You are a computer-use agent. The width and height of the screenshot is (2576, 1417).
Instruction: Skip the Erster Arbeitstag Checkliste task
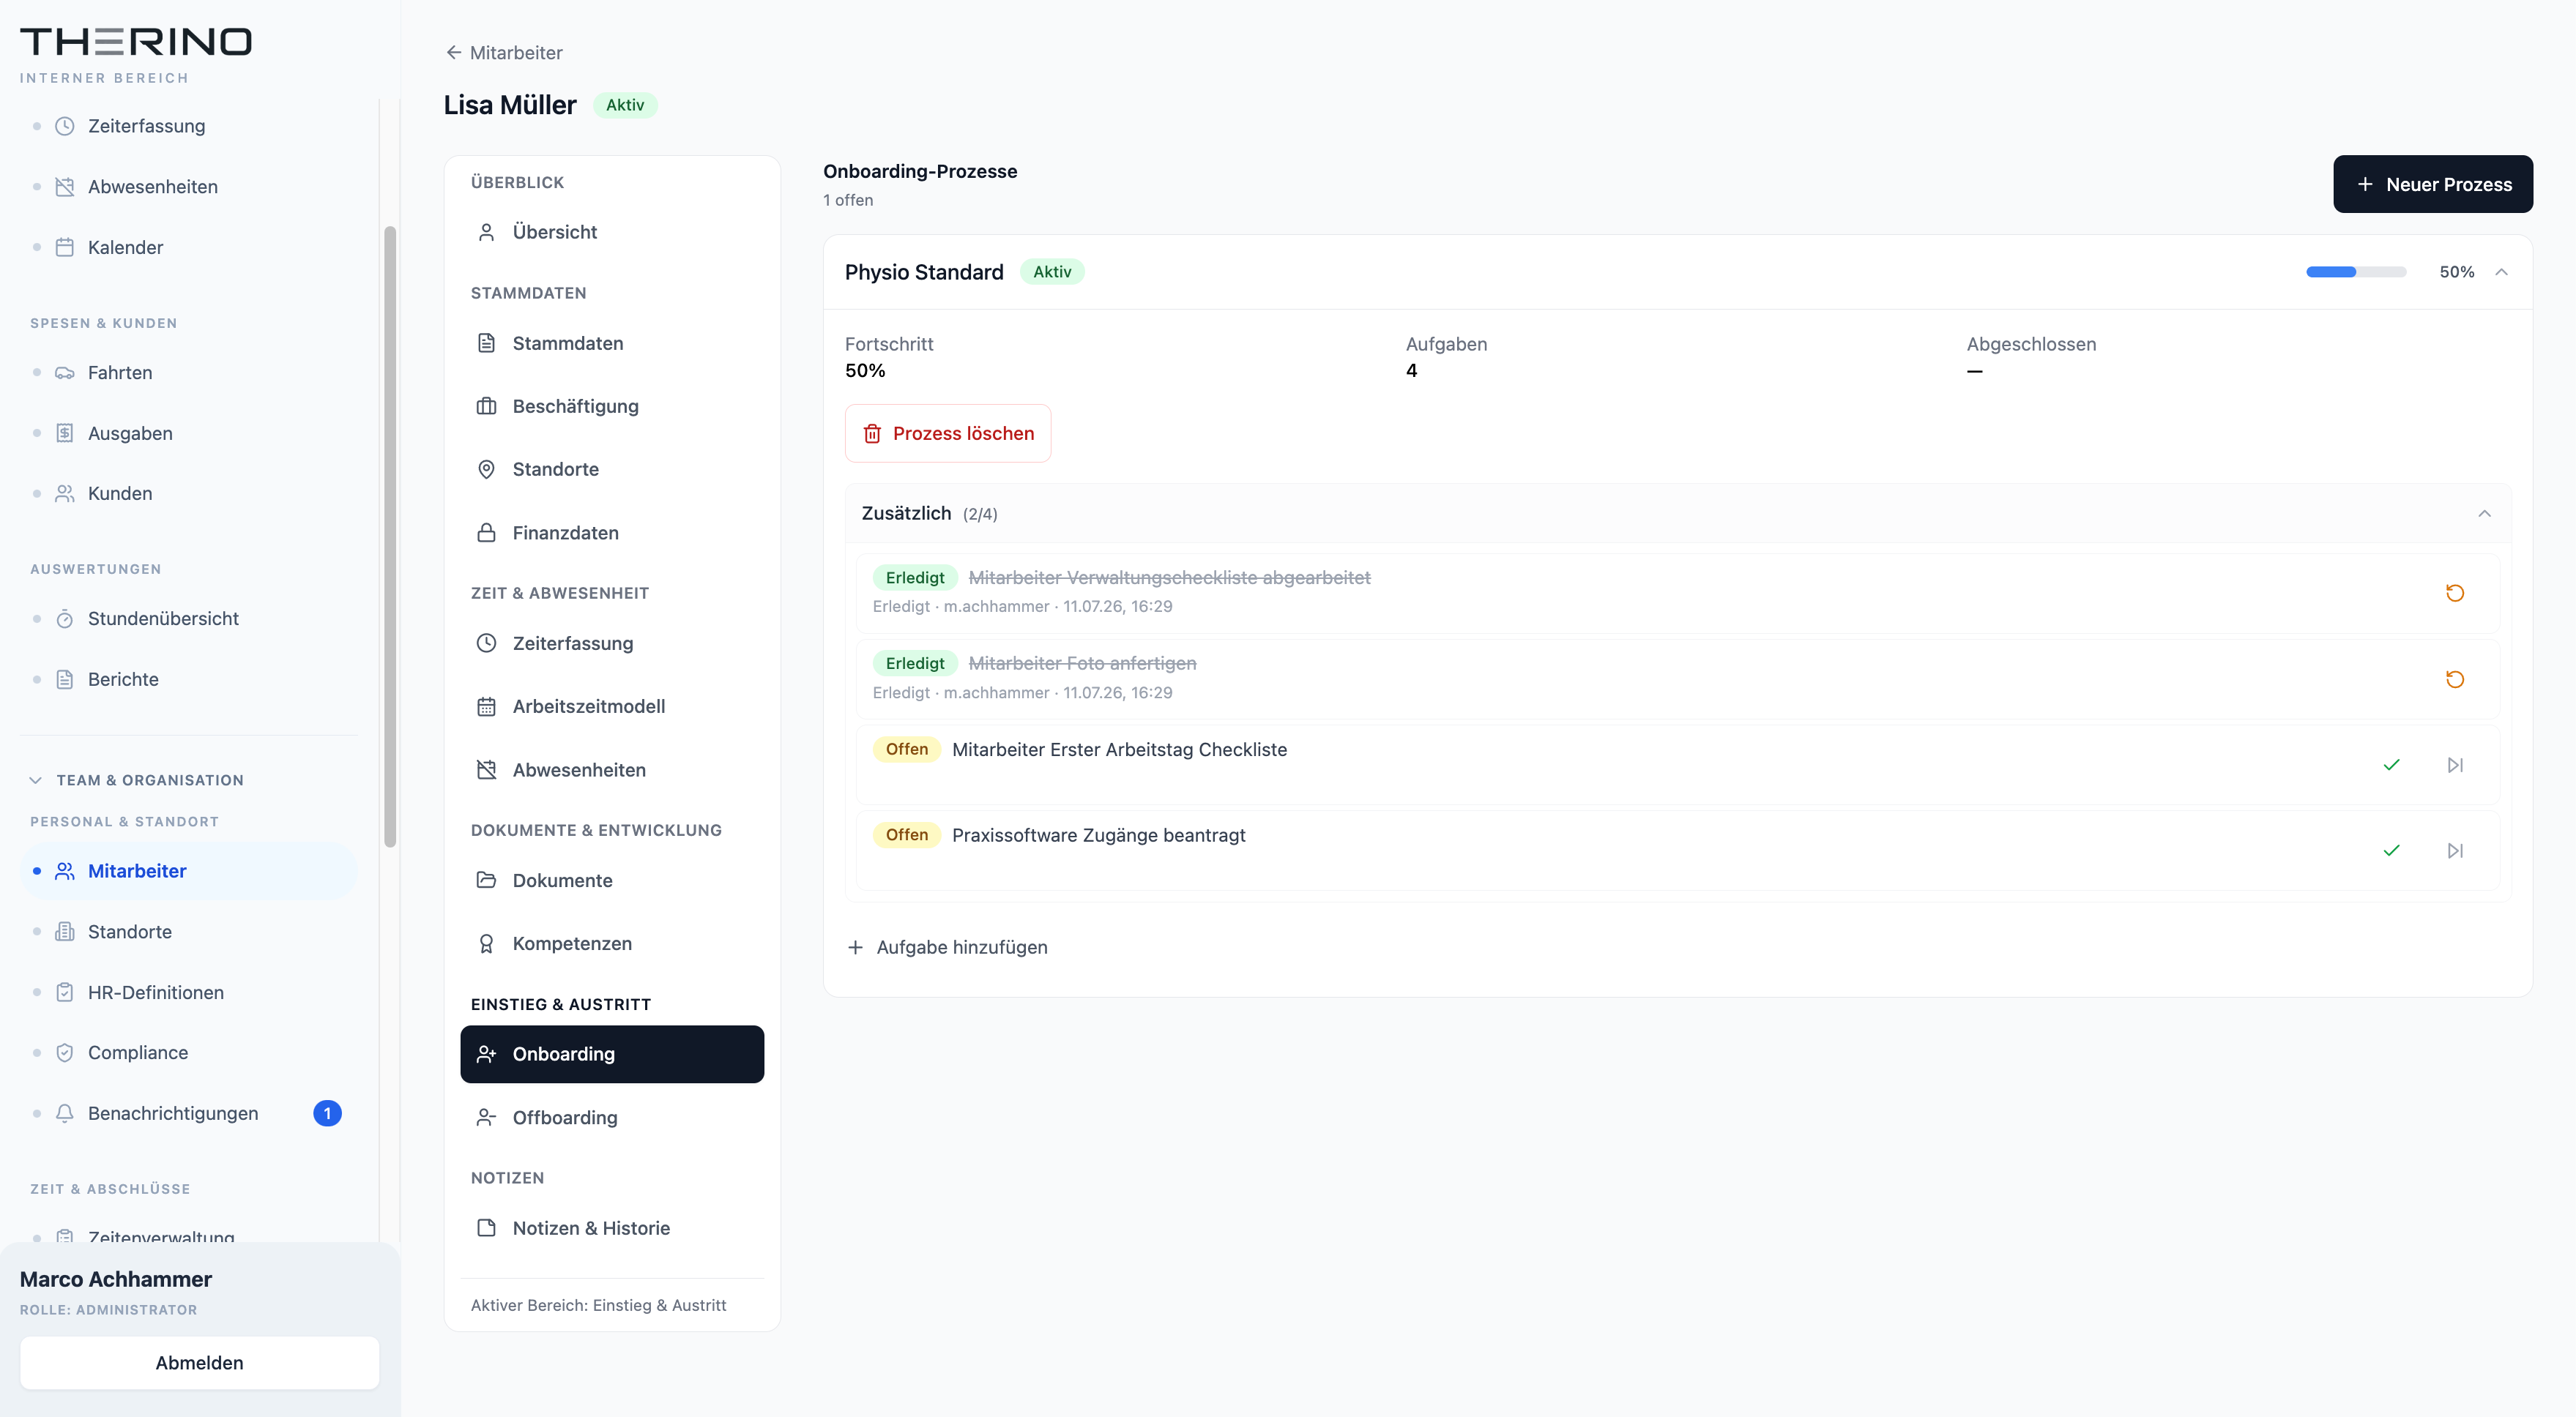click(x=2455, y=766)
